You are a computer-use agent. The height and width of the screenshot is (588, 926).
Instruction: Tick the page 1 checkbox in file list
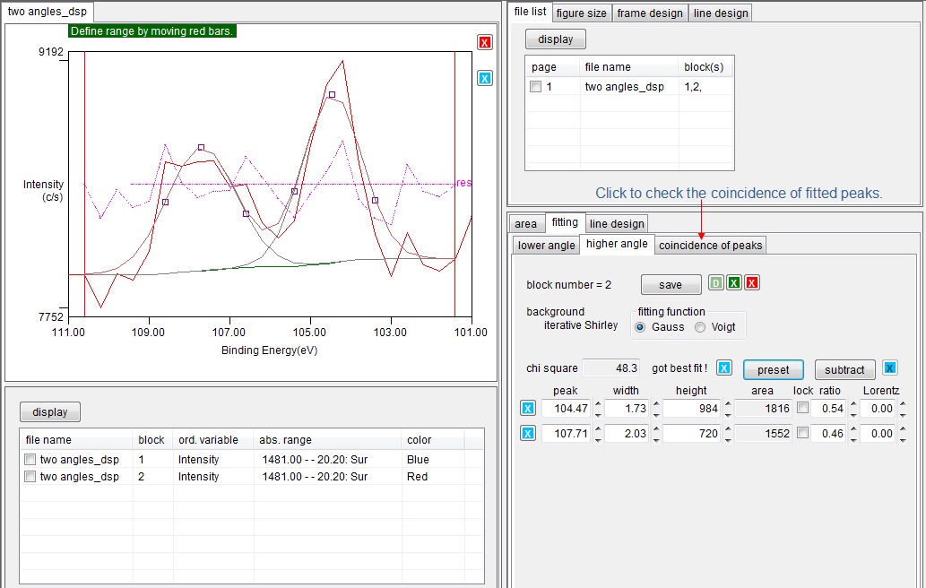pyautogui.click(x=536, y=87)
